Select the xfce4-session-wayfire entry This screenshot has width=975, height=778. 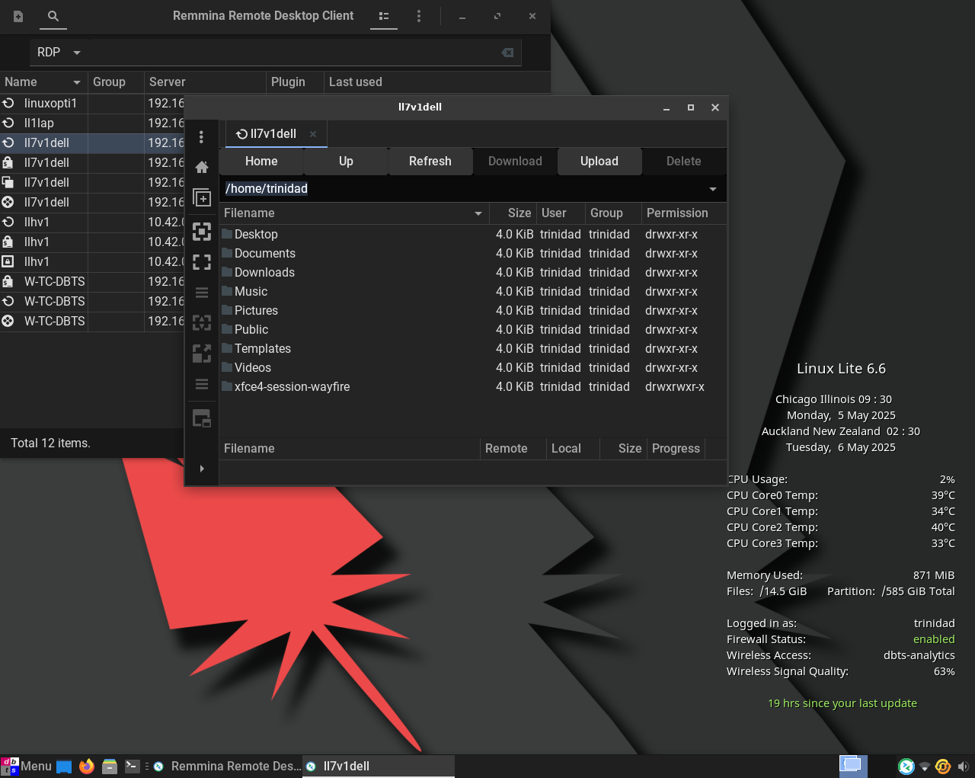(473, 387)
